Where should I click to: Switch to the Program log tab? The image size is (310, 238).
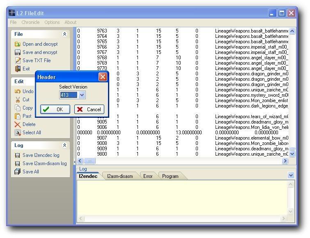pos(170,176)
